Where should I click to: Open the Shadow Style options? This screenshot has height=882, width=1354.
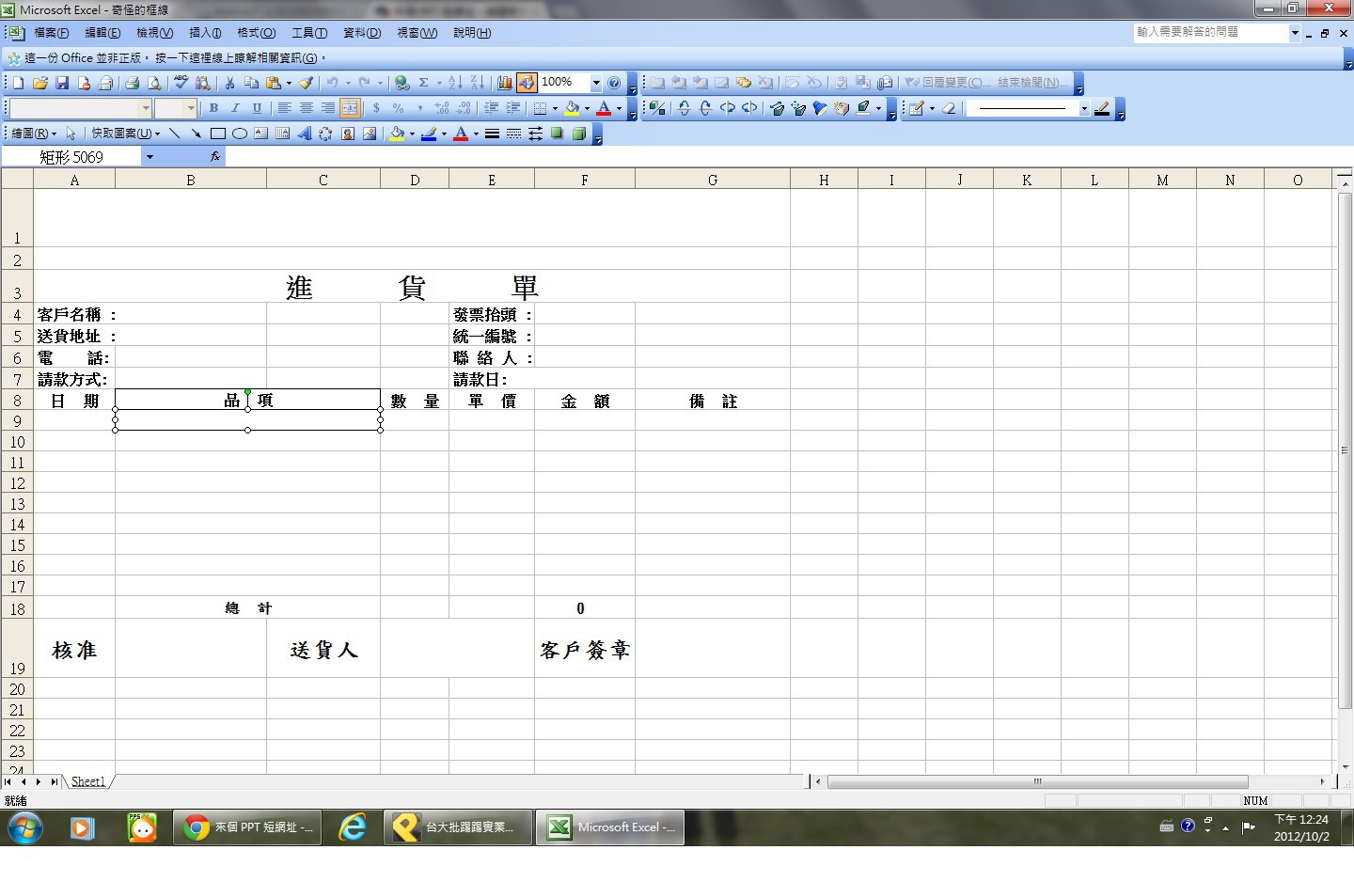click(x=558, y=134)
